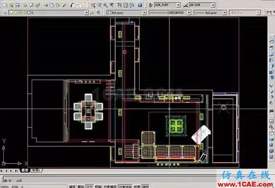Open Text Style manager icon

tap(151, 5)
